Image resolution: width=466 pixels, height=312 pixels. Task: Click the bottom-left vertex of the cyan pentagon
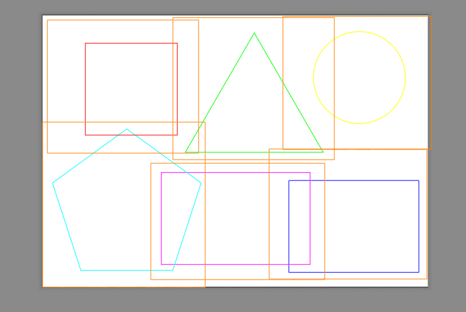(x=81, y=270)
